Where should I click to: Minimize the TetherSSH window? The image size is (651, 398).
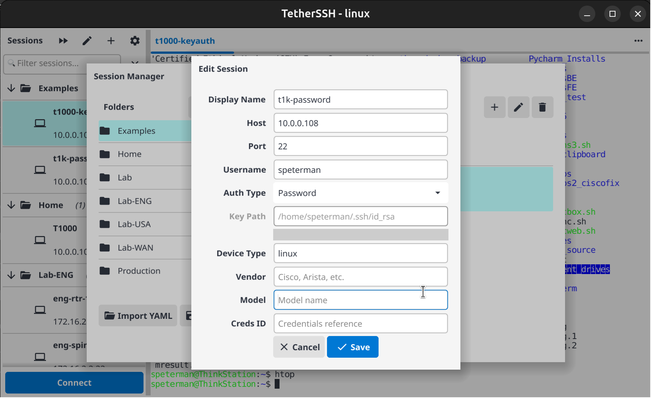pos(587,14)
